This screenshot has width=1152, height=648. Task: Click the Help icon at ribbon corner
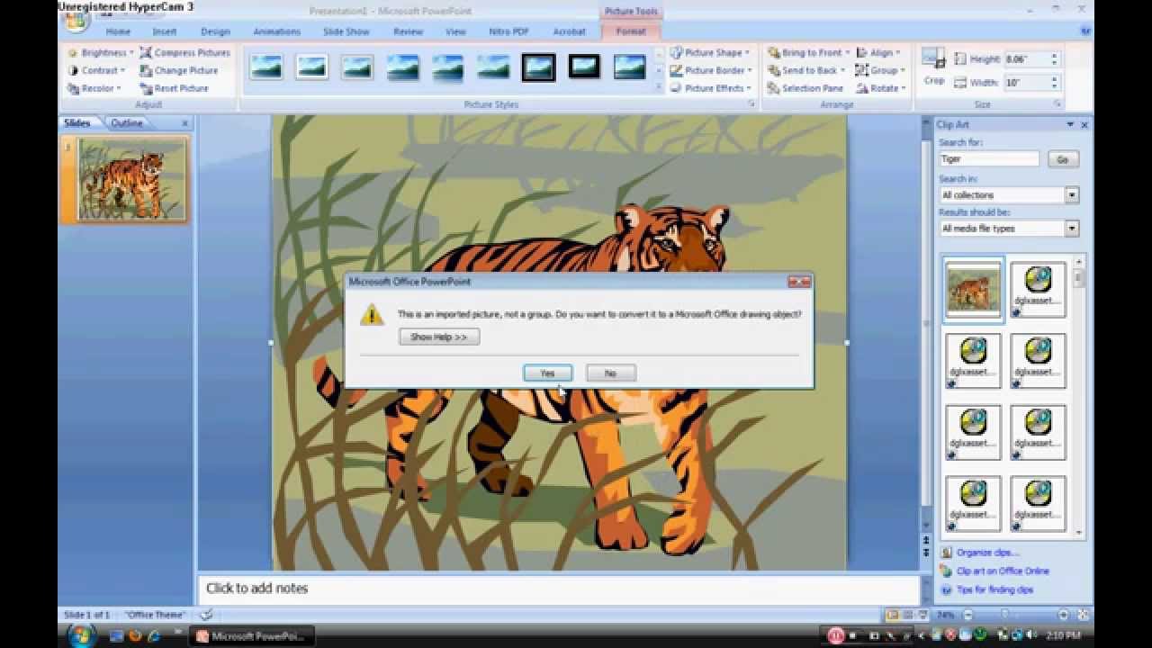[1085, 31]
